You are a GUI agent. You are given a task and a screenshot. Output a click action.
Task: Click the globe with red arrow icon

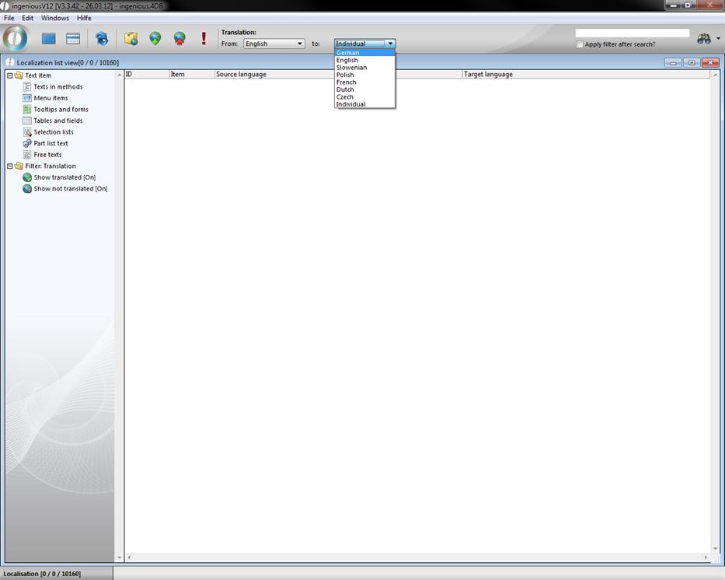pos(180,38)
